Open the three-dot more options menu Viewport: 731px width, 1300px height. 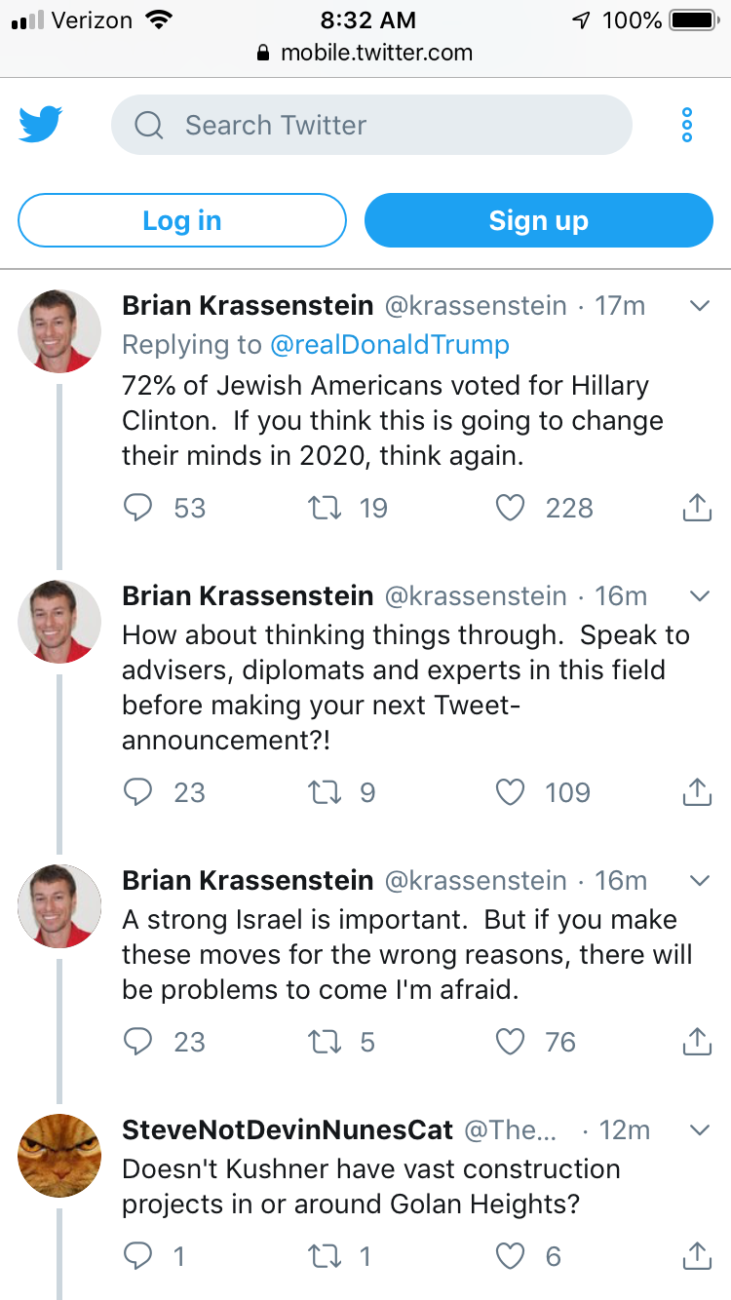pos(687,125)
